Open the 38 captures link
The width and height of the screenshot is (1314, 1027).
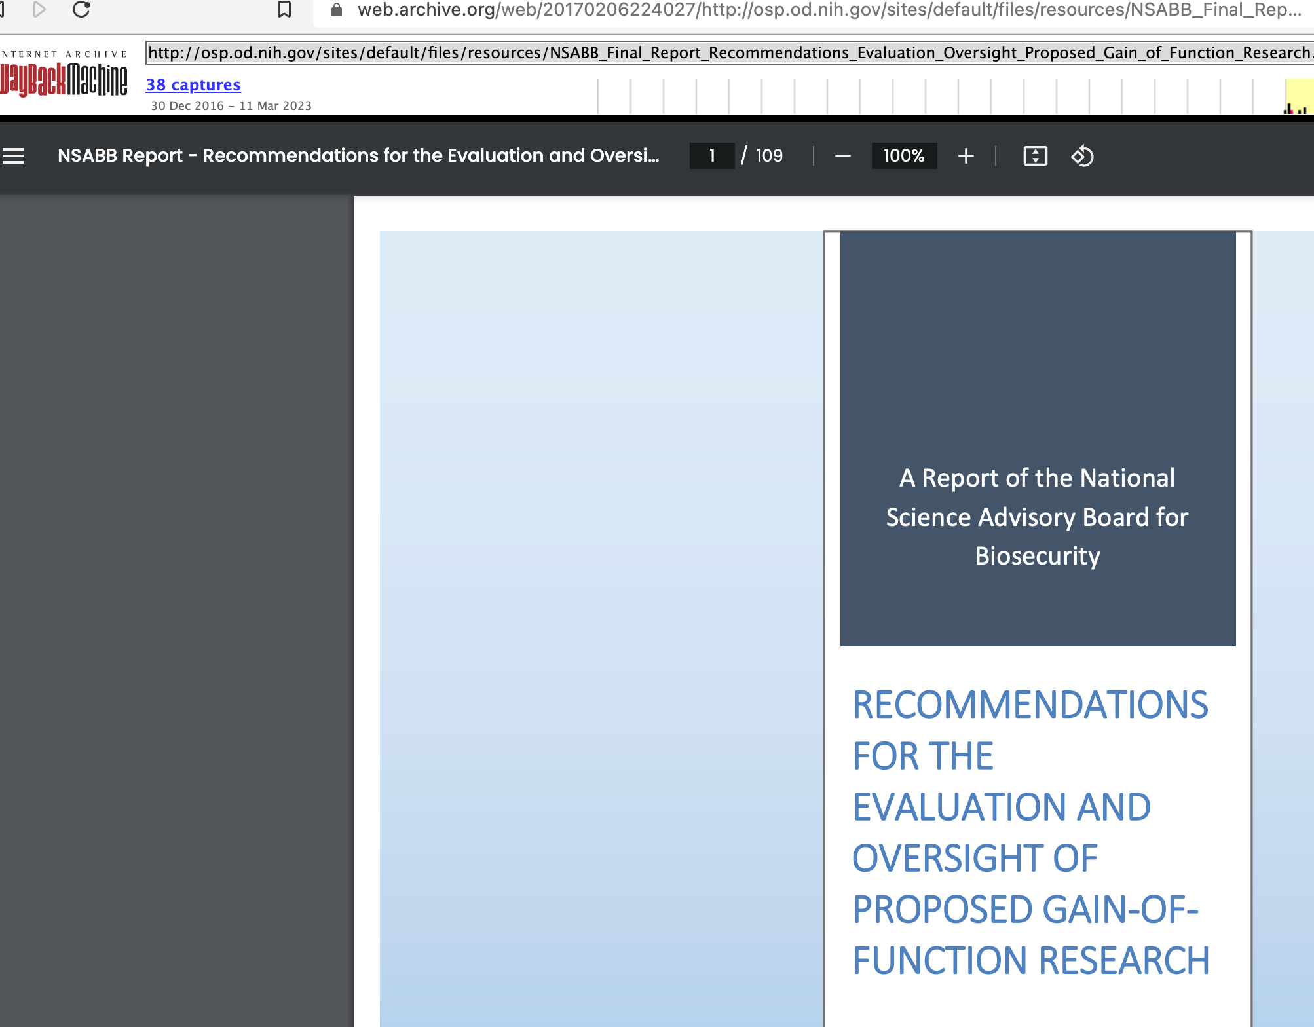point(193,85)
